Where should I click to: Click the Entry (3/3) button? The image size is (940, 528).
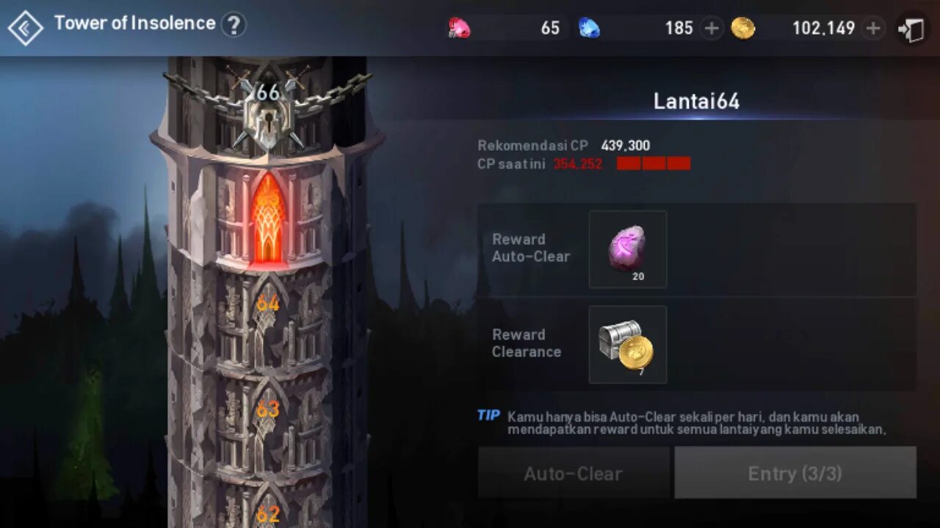[795, 474]
